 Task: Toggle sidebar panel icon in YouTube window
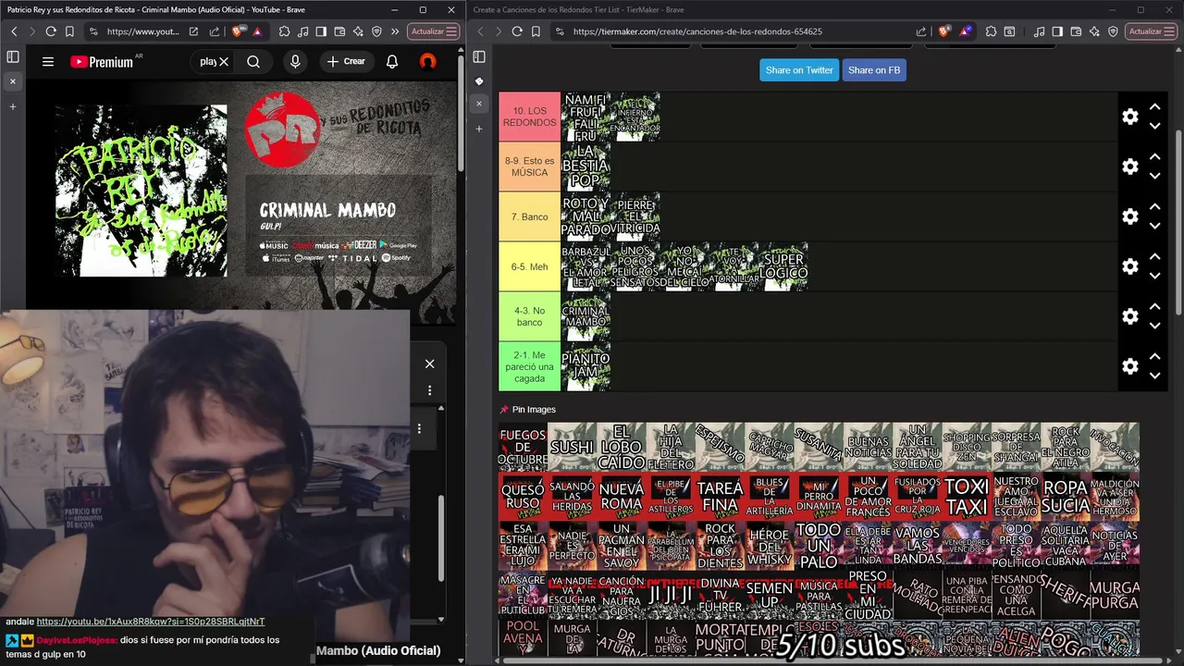tap(321, 31)
